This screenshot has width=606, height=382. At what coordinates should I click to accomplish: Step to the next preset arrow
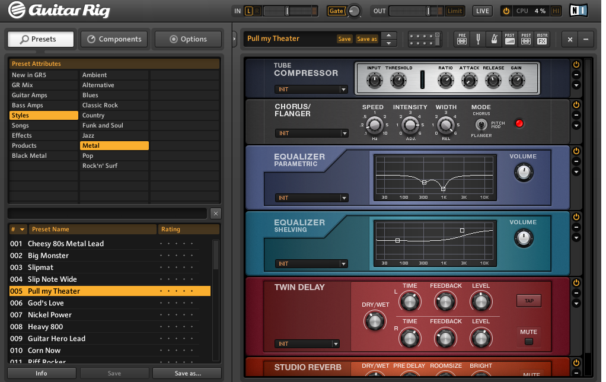click(389, 43)
